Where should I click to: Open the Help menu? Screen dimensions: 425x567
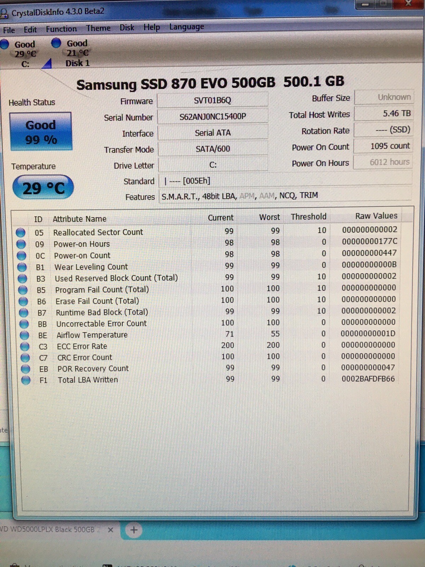click(152, 27)
